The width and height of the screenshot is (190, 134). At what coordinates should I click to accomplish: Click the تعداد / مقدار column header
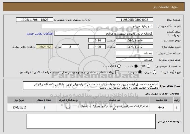44,100
